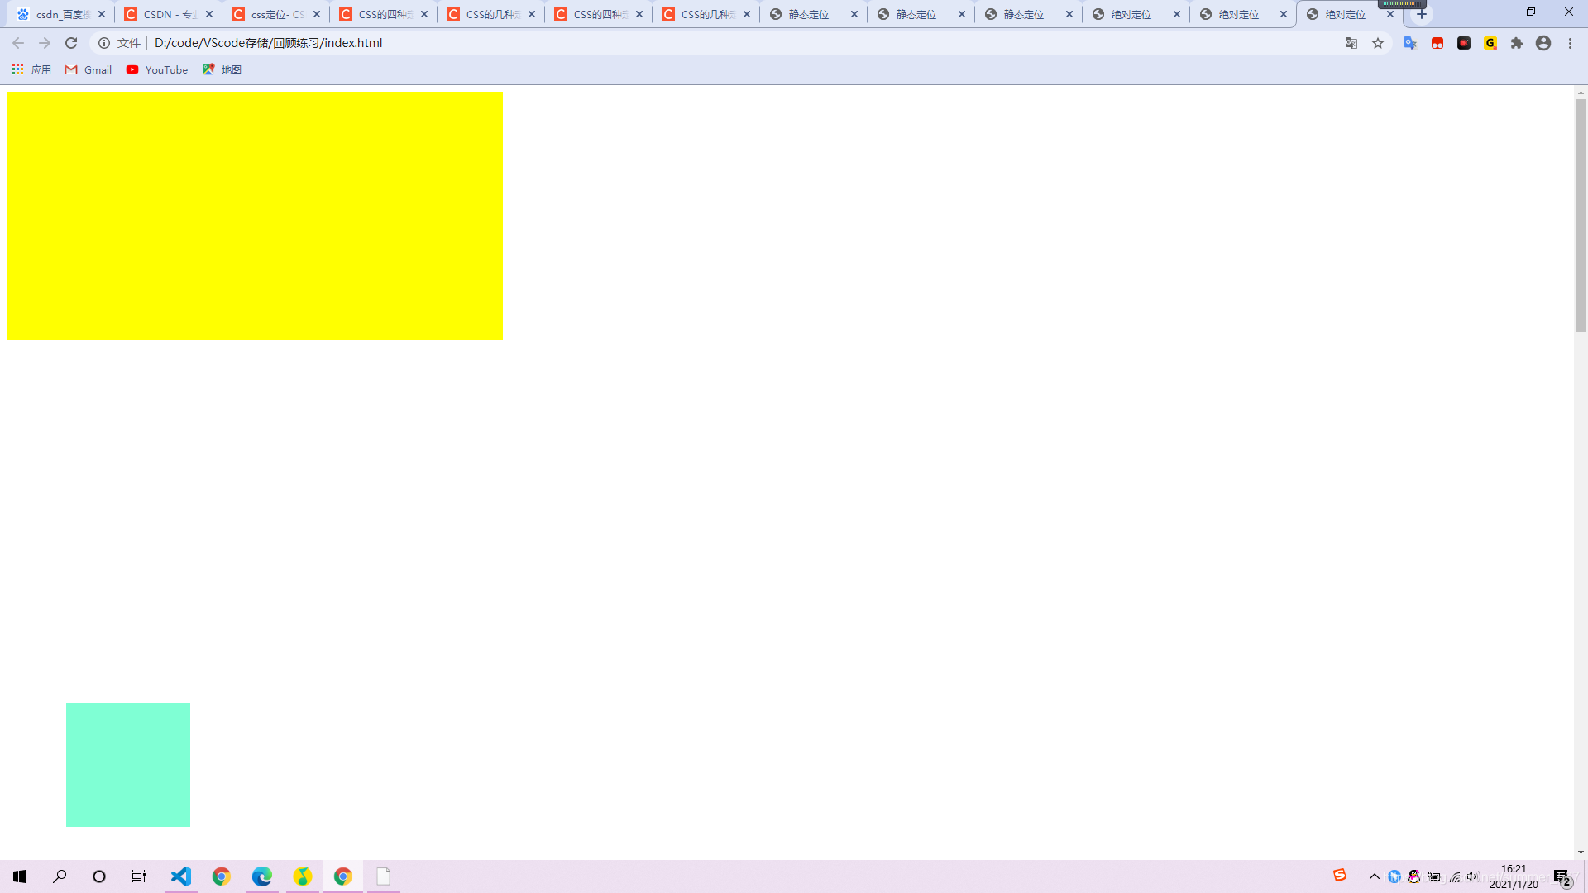Open Visual Studio Code from the taskbar
The width and height of the screenshot is (1588, 893).
181,876
